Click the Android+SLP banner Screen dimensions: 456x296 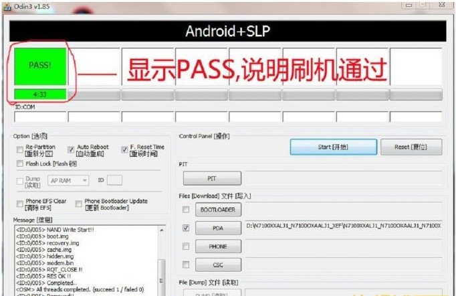coord(228,31)
